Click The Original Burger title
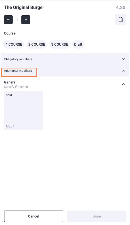Image resolution: width=130 pixels, height=225 pixels. [24, 8]
